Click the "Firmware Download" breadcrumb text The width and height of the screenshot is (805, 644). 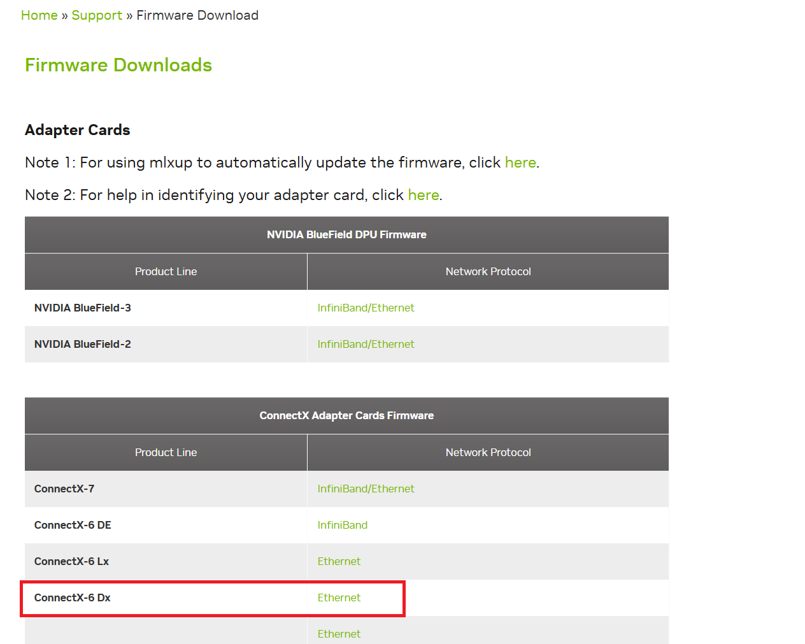click(197, 15)
